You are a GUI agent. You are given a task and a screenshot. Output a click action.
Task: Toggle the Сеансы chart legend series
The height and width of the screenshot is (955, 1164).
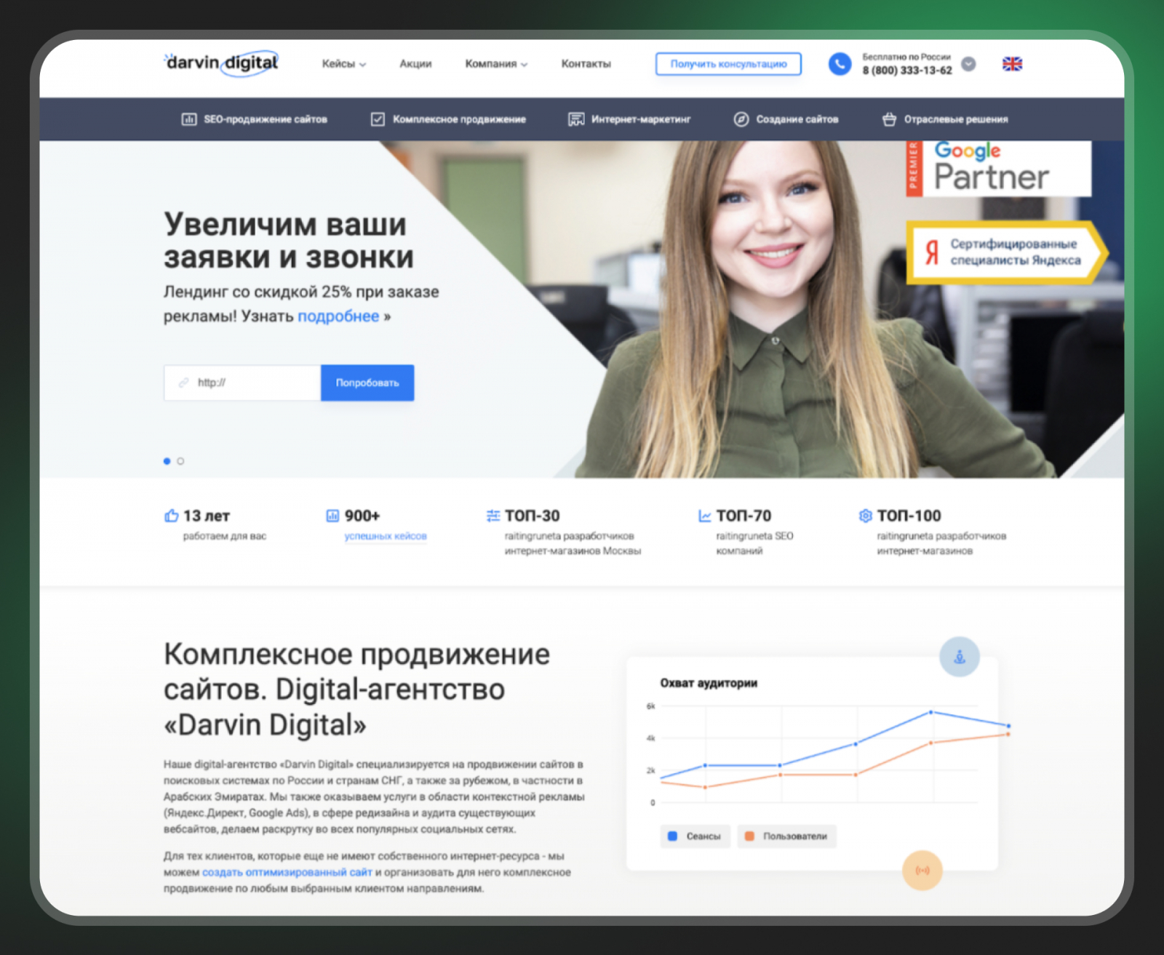[x=695, y=836]
